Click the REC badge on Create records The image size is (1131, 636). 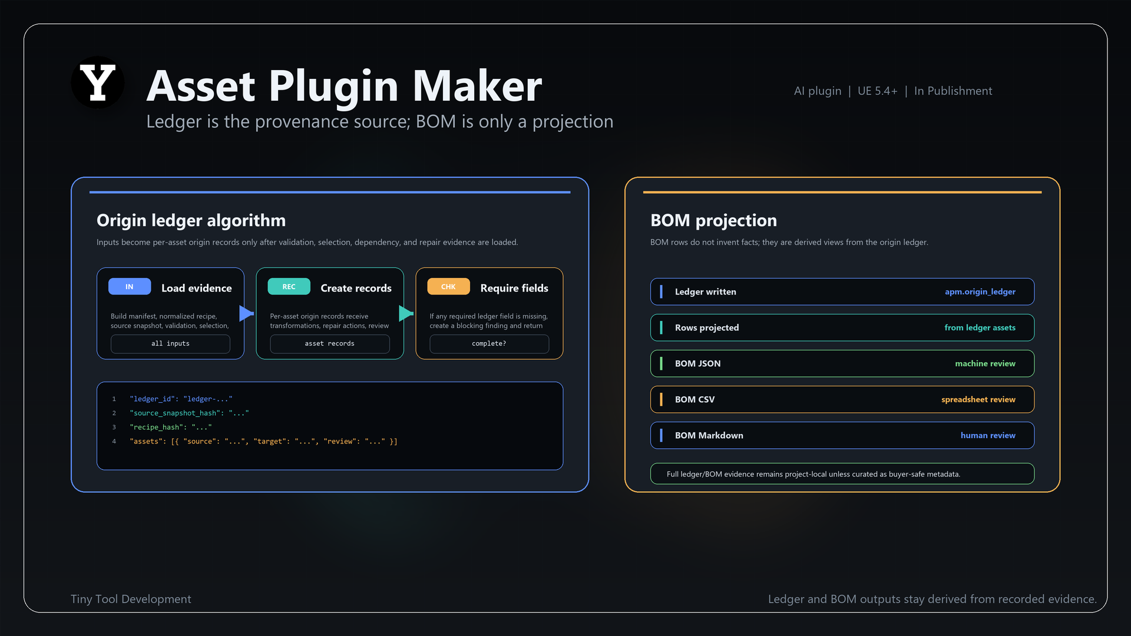point(289,287)
